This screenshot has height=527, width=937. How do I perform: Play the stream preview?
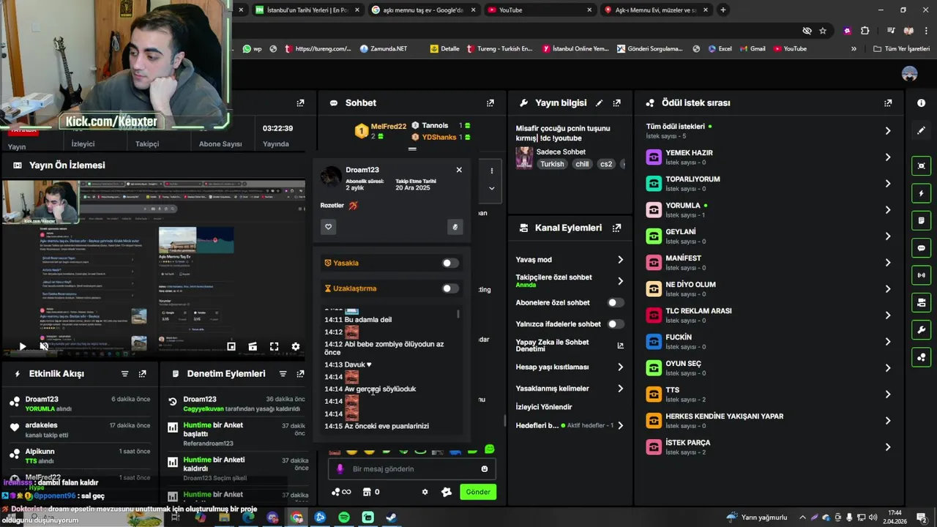(22, 346)
